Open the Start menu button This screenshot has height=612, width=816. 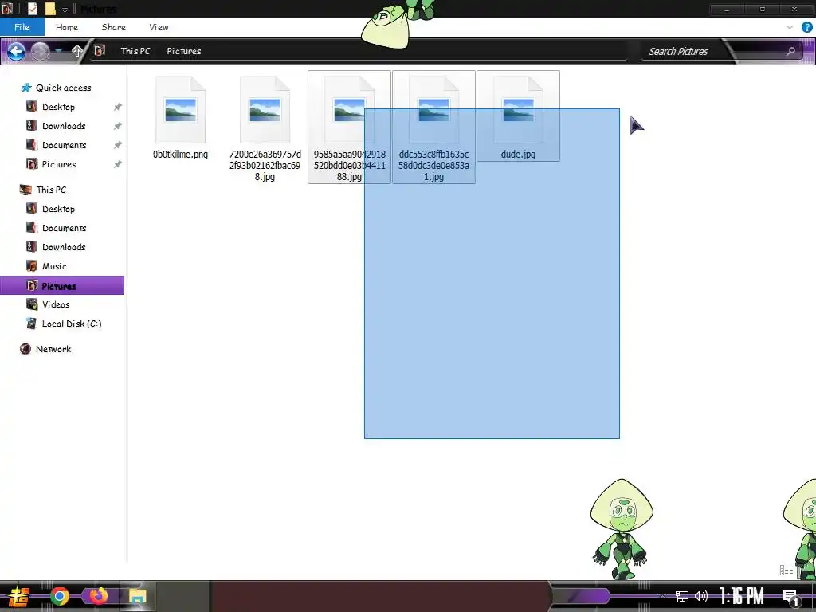(18, 596)
